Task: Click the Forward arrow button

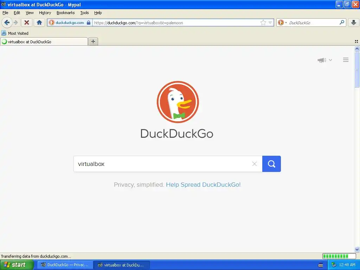Action: click(15, 22)
